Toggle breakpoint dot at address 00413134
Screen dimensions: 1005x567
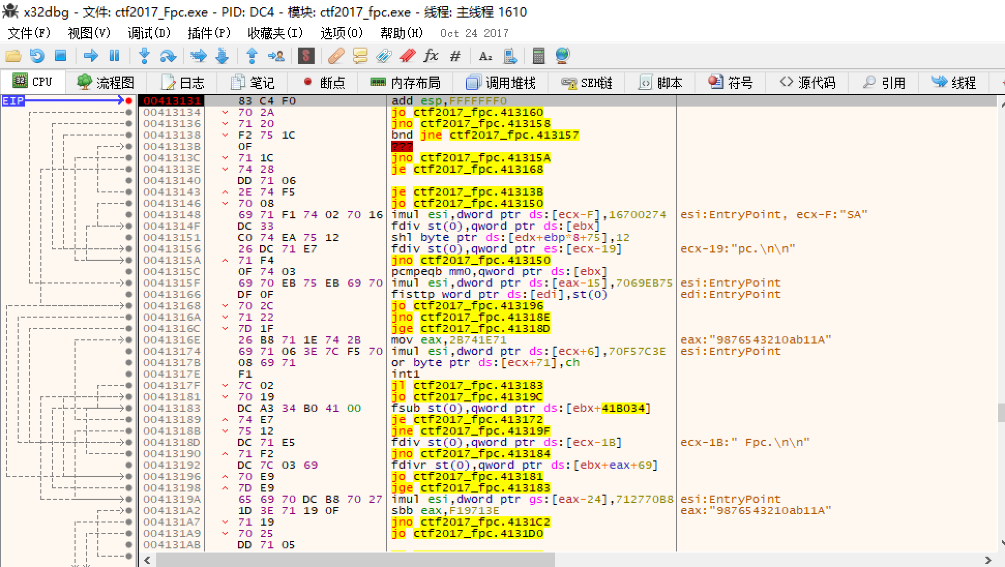129,112
